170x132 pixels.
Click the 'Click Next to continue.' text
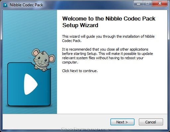click(x=80, y=71)
